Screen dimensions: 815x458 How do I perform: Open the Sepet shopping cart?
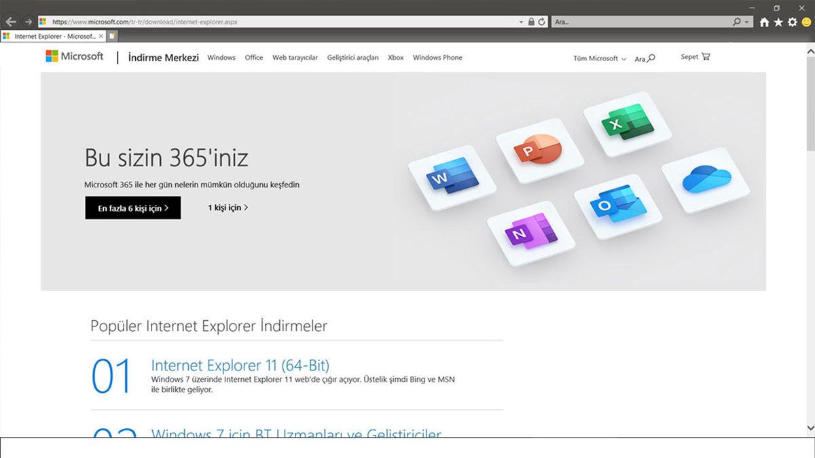[x=694, y=57]
